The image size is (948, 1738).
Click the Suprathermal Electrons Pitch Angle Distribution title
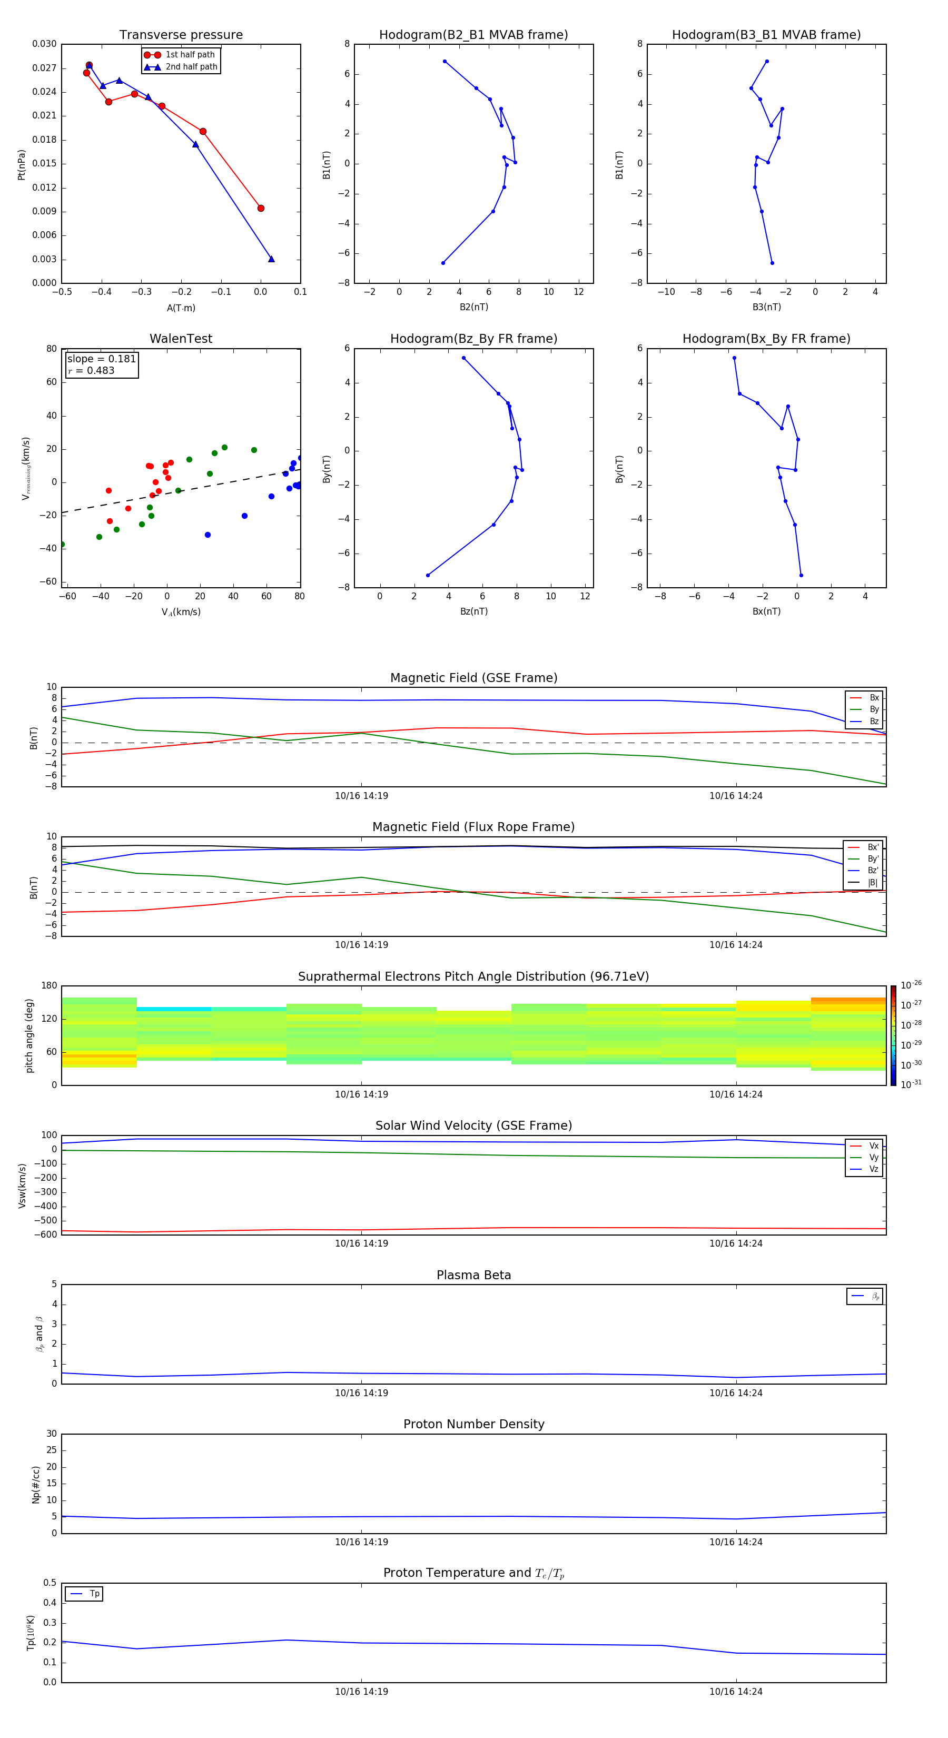(x=473, y=977)
